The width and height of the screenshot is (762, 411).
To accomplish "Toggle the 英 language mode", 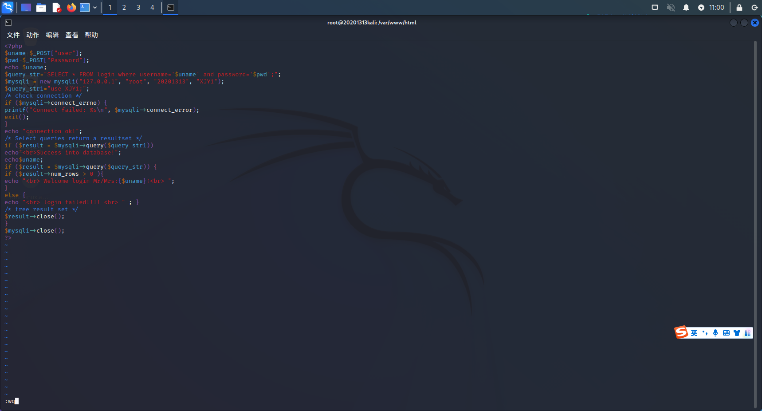I will (x=694, y=333).
